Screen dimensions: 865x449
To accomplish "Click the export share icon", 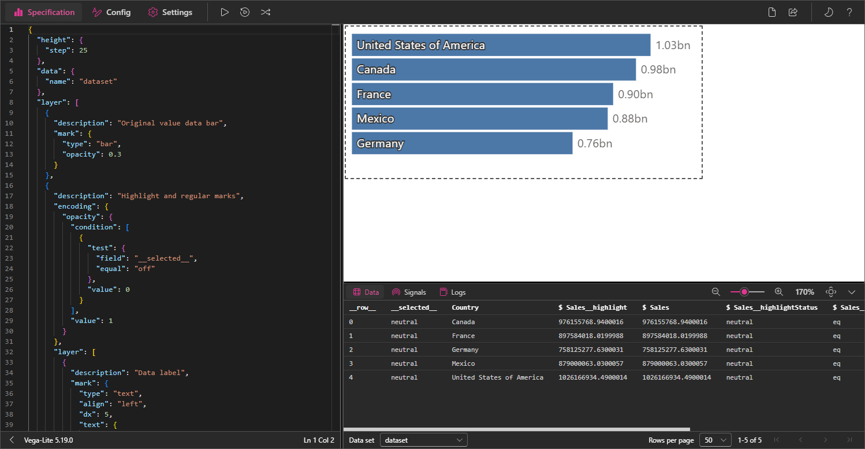I will pos(793,12).
